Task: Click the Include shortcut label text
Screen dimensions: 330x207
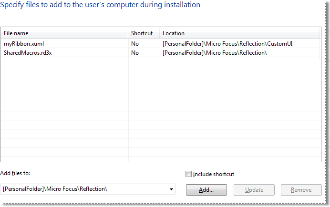Action: [213, 174]
